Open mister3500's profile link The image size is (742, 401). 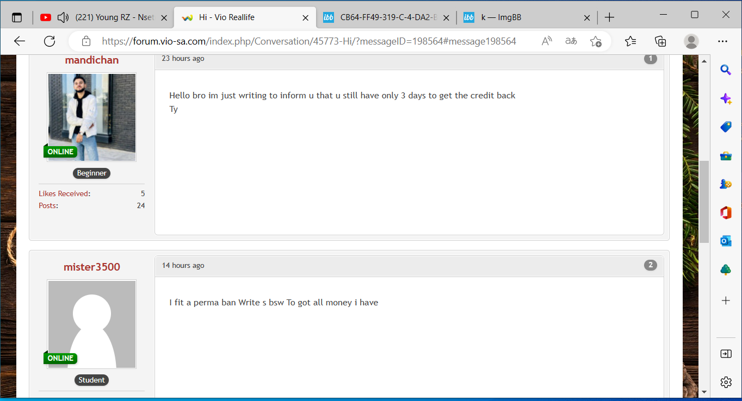(x=92, y=267)
